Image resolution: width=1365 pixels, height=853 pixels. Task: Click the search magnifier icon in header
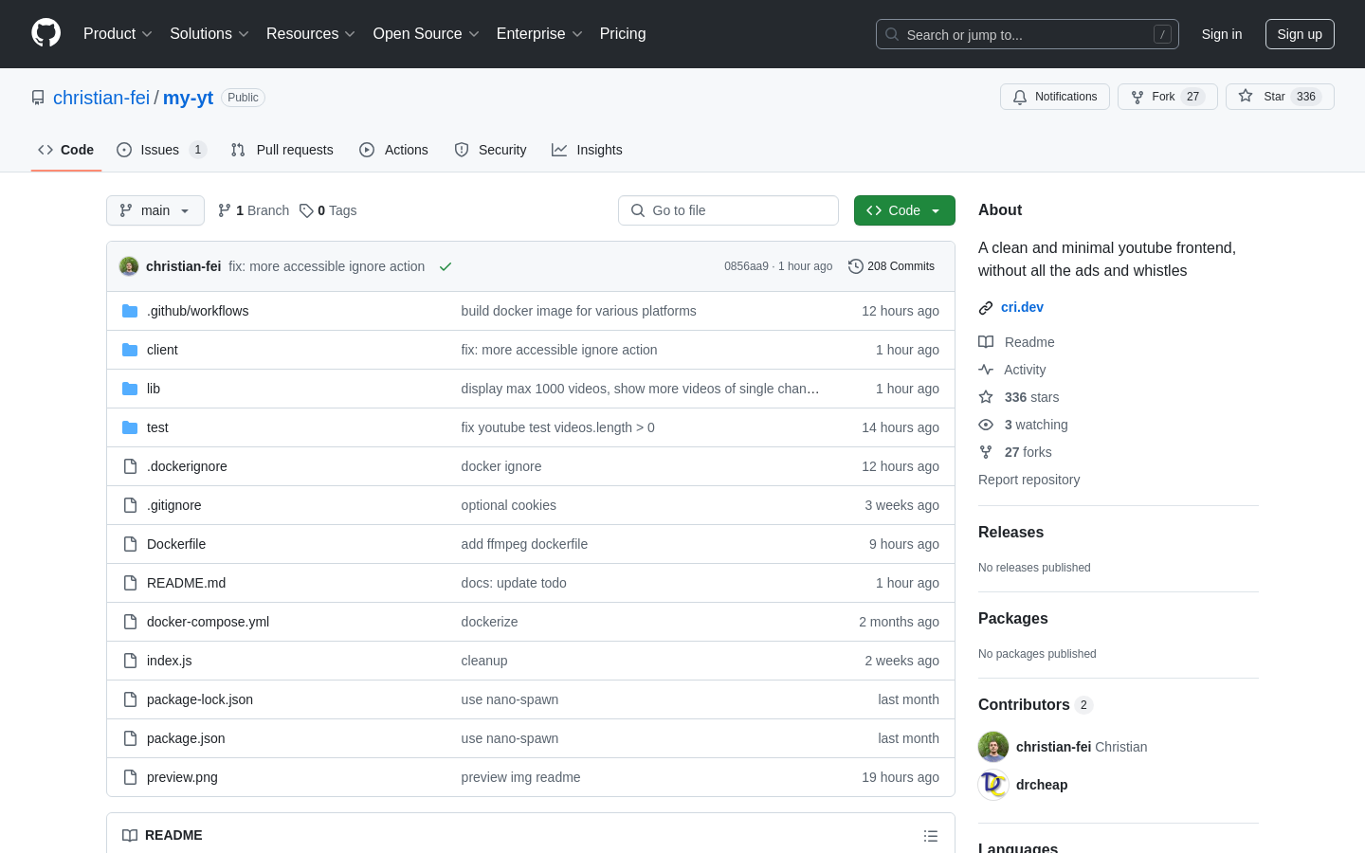(892, 34)
